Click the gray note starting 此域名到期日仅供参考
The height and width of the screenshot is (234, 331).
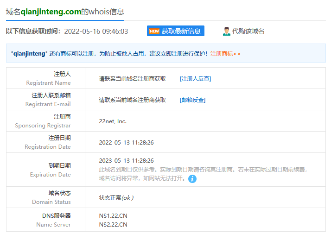pos(203,174)
